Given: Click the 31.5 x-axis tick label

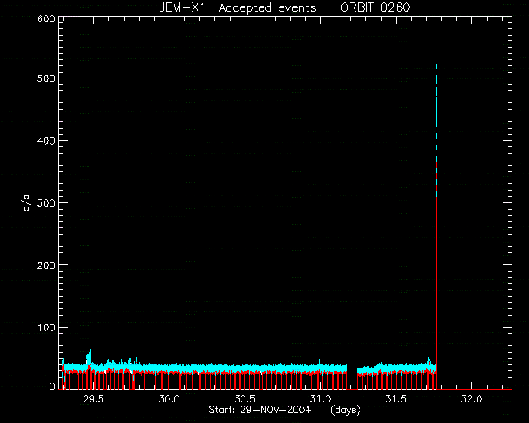Looking at the screenshot, I should pyautogui.click(x=396, y=399).
